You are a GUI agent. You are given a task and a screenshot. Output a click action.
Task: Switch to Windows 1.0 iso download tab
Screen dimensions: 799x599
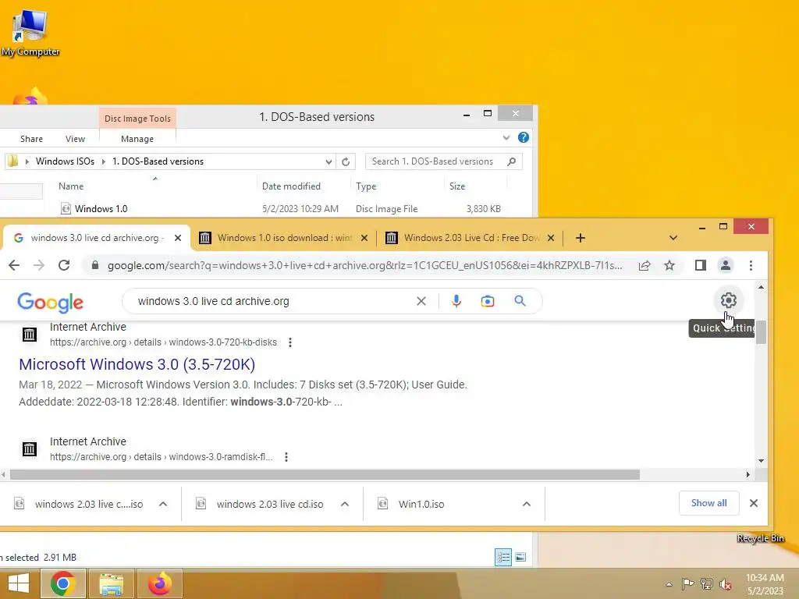tap(283, 238)
